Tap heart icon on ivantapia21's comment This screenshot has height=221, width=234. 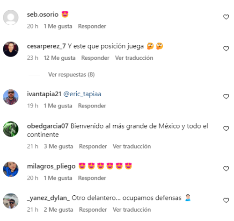[x=226, y=96]
